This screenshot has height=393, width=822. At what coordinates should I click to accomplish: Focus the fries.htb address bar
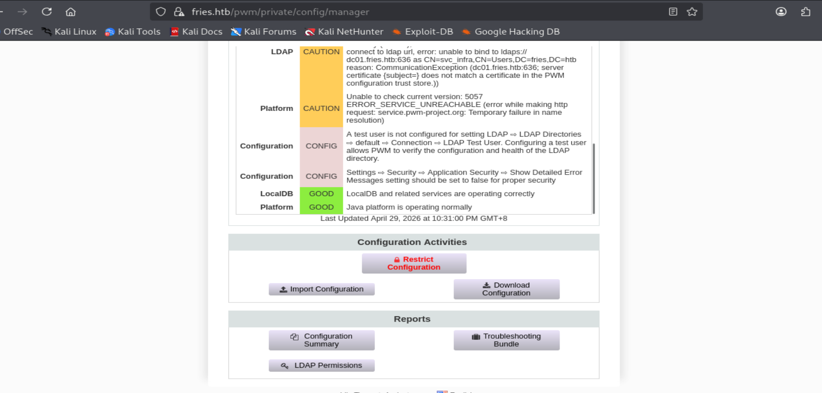point(425,12)
